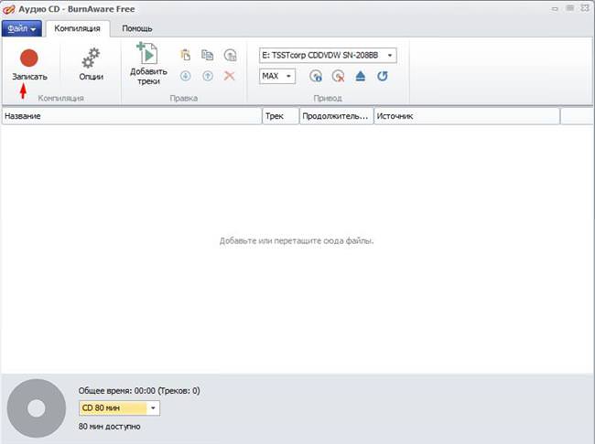Move track down with down-arrow icon
The image size is (595, 444).
pos(185,76)
